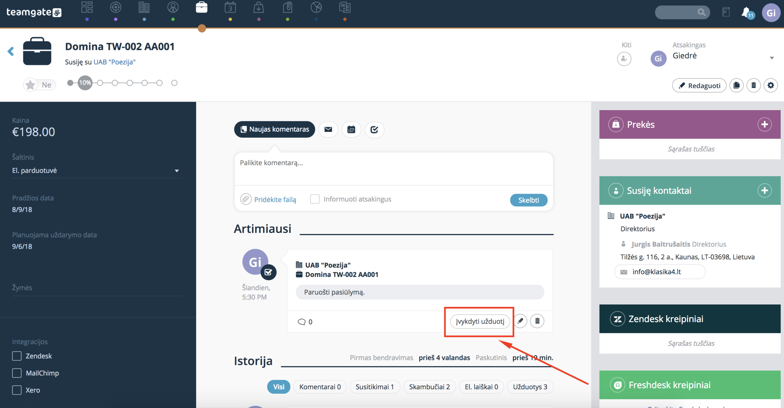The height and width of the screenshot is (408, 784).
Task: Open the Gi user avatar menu
Action: tap(771, 13)
